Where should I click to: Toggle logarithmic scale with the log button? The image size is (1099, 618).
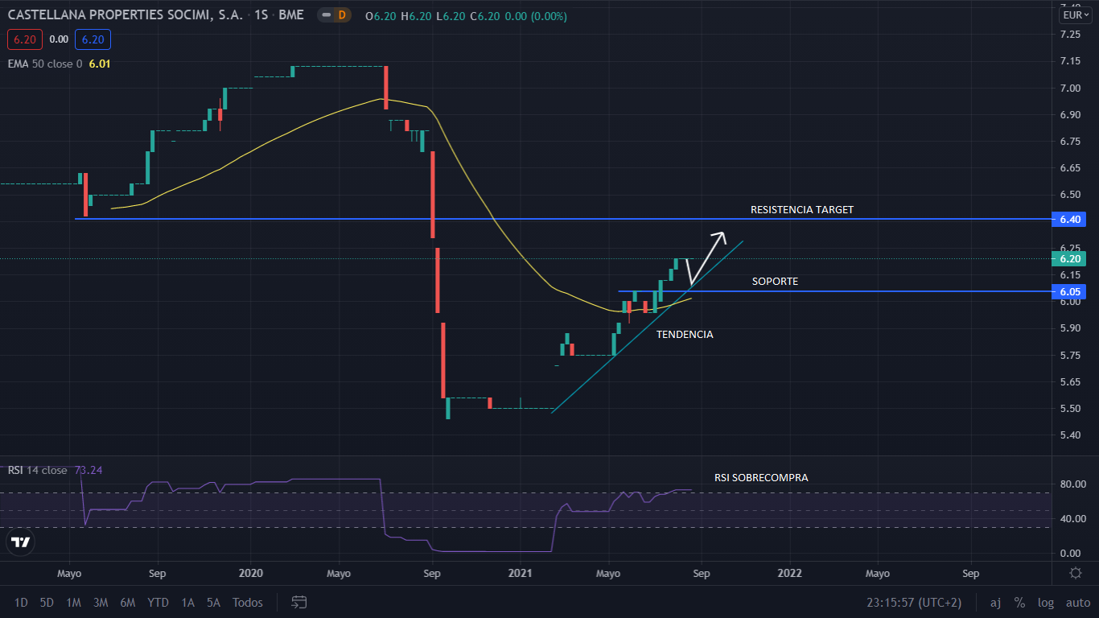1045,602
